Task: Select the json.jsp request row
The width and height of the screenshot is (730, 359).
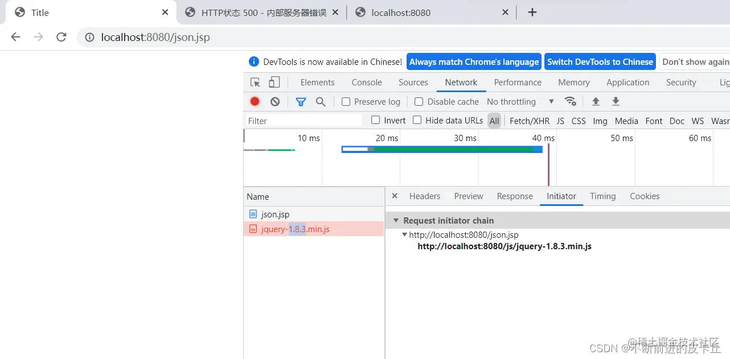Action: click(314, 214)
